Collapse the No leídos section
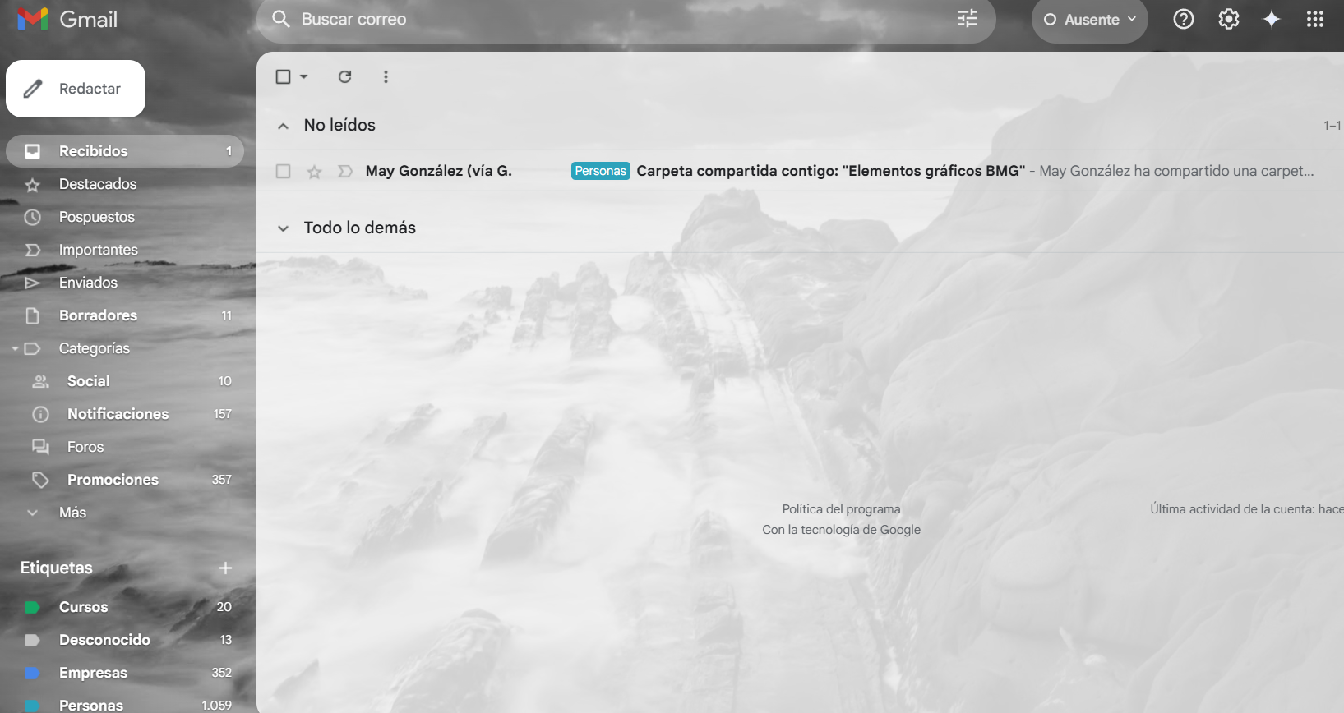Image resolution: width=1344 pixels, height=713 pixels. pyautogui.click(x=284, y=126)
